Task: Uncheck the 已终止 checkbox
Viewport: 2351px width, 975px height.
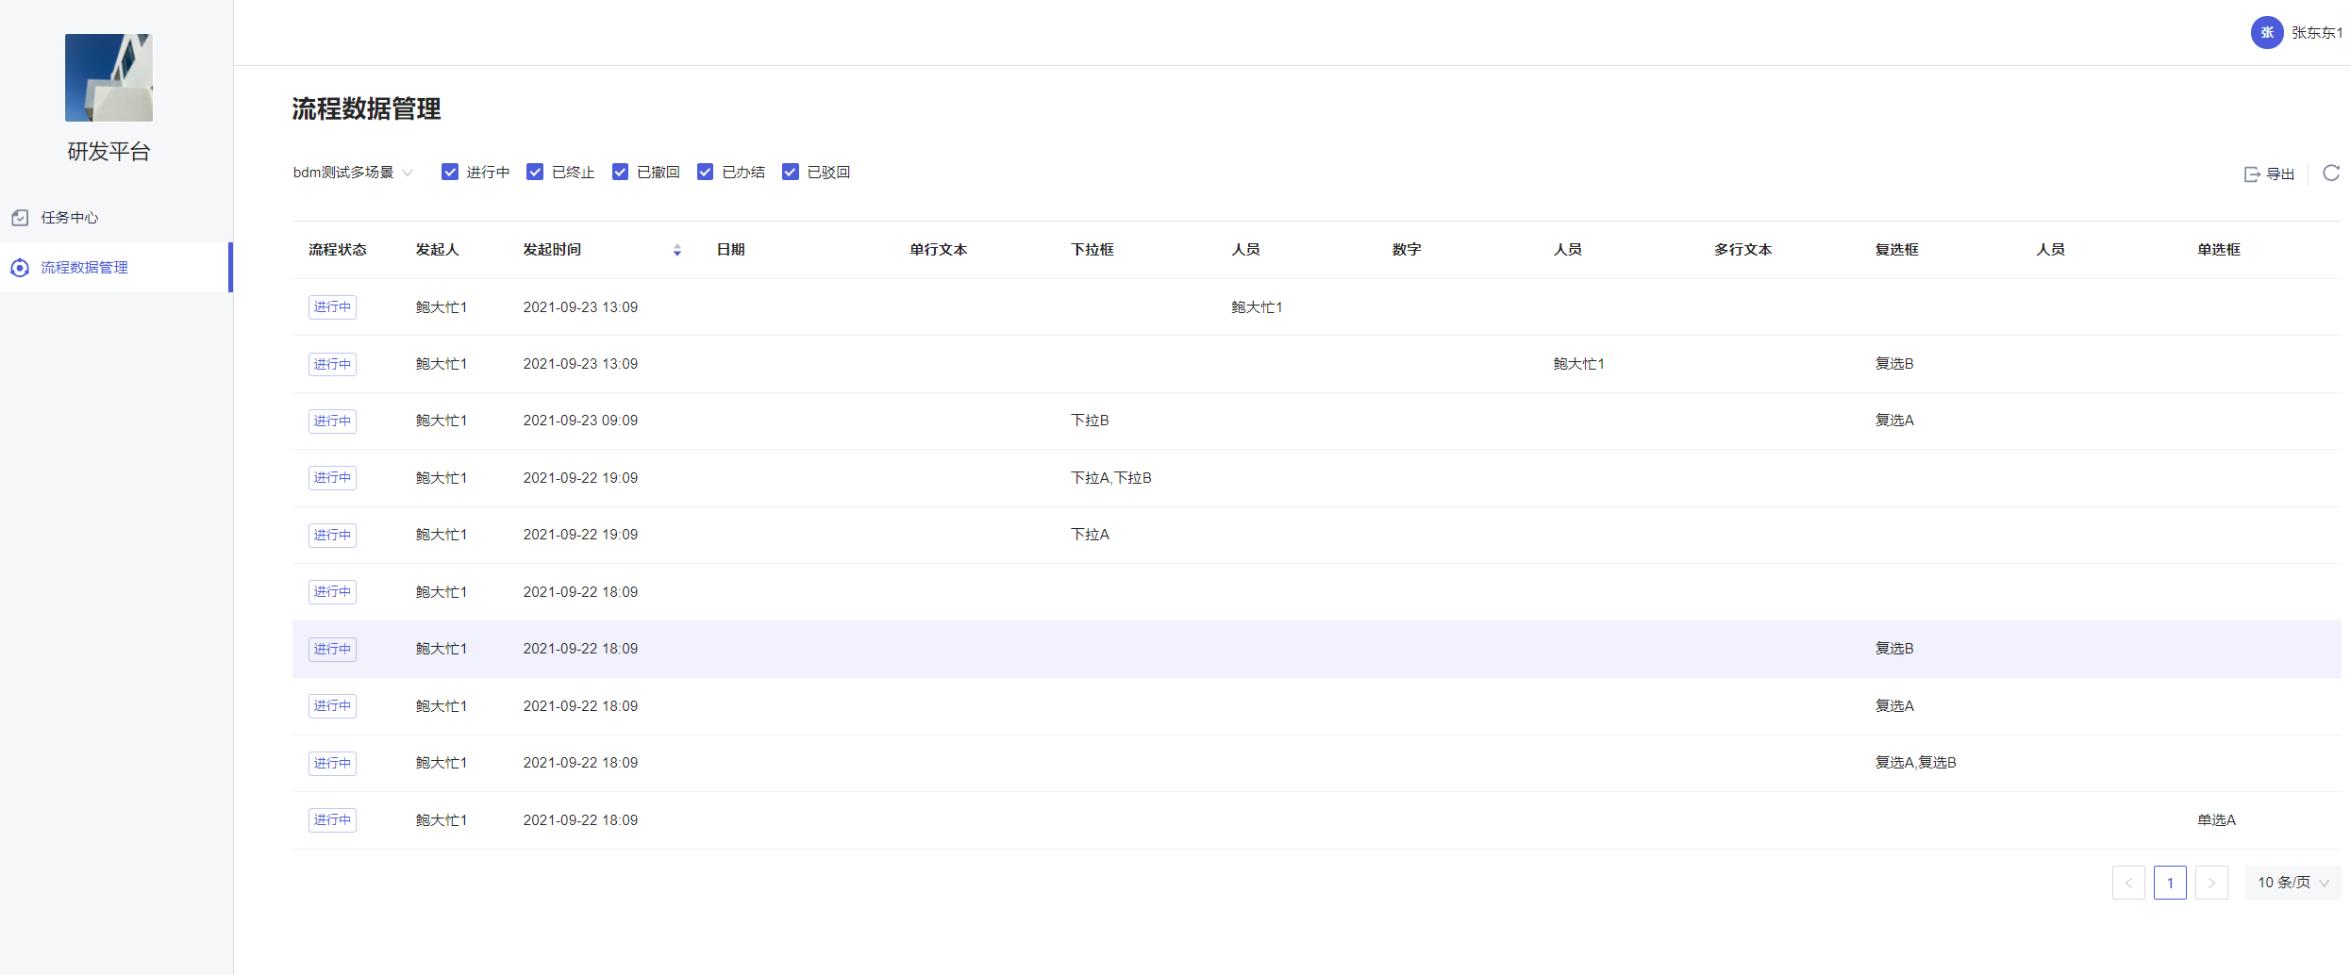Action: (535, 172)
